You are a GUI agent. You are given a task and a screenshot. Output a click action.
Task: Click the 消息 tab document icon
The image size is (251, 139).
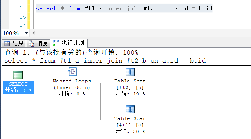pyautogui.click(x=31, y=44)
